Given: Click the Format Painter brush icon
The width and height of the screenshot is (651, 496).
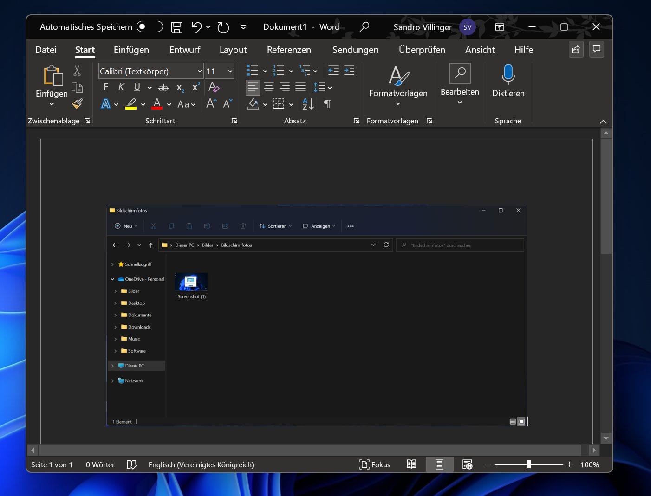Looking at the screenshot, I should 77,103.
